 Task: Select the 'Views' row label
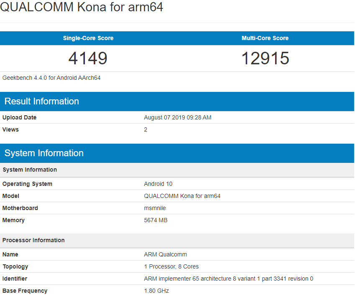click(10, 129)
